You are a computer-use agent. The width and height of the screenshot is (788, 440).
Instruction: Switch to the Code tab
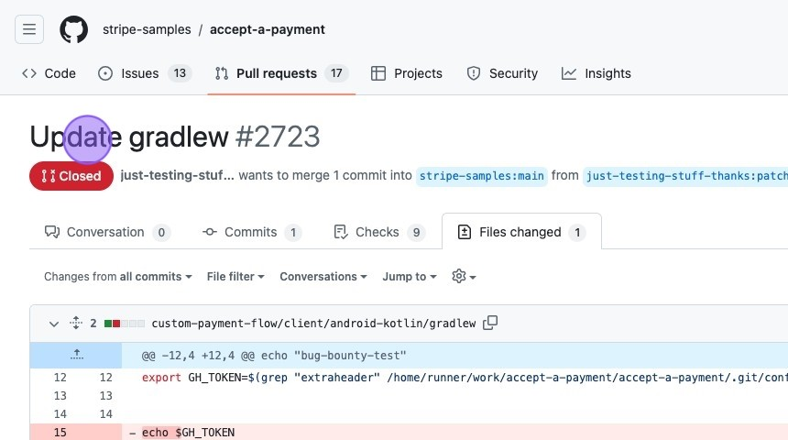49,73
